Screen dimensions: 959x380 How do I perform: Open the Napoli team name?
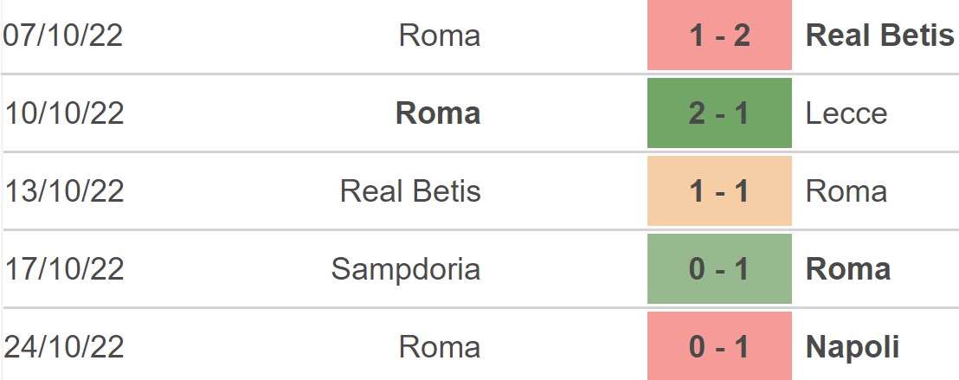853,348
